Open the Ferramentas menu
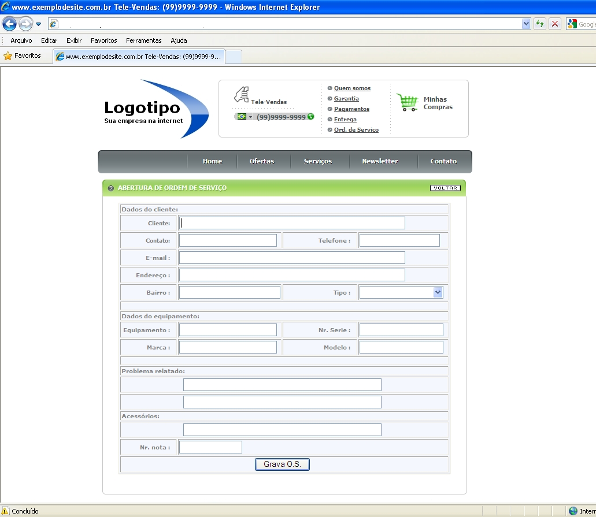The image size is (596, 517). [x=143, y=40]
